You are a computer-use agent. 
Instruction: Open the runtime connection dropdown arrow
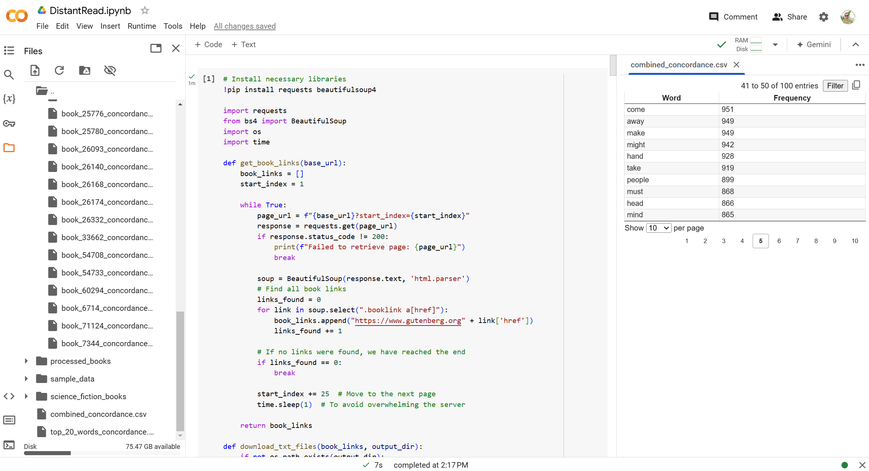[x=775, y=45]
